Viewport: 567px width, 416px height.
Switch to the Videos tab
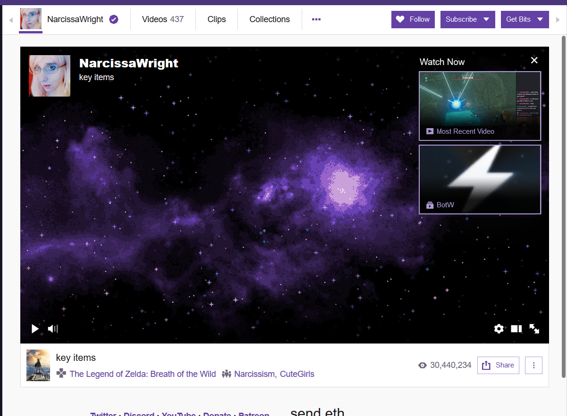click(x=163, y=19)
